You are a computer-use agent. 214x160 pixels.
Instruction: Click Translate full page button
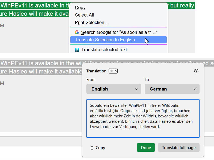(179, 147)
